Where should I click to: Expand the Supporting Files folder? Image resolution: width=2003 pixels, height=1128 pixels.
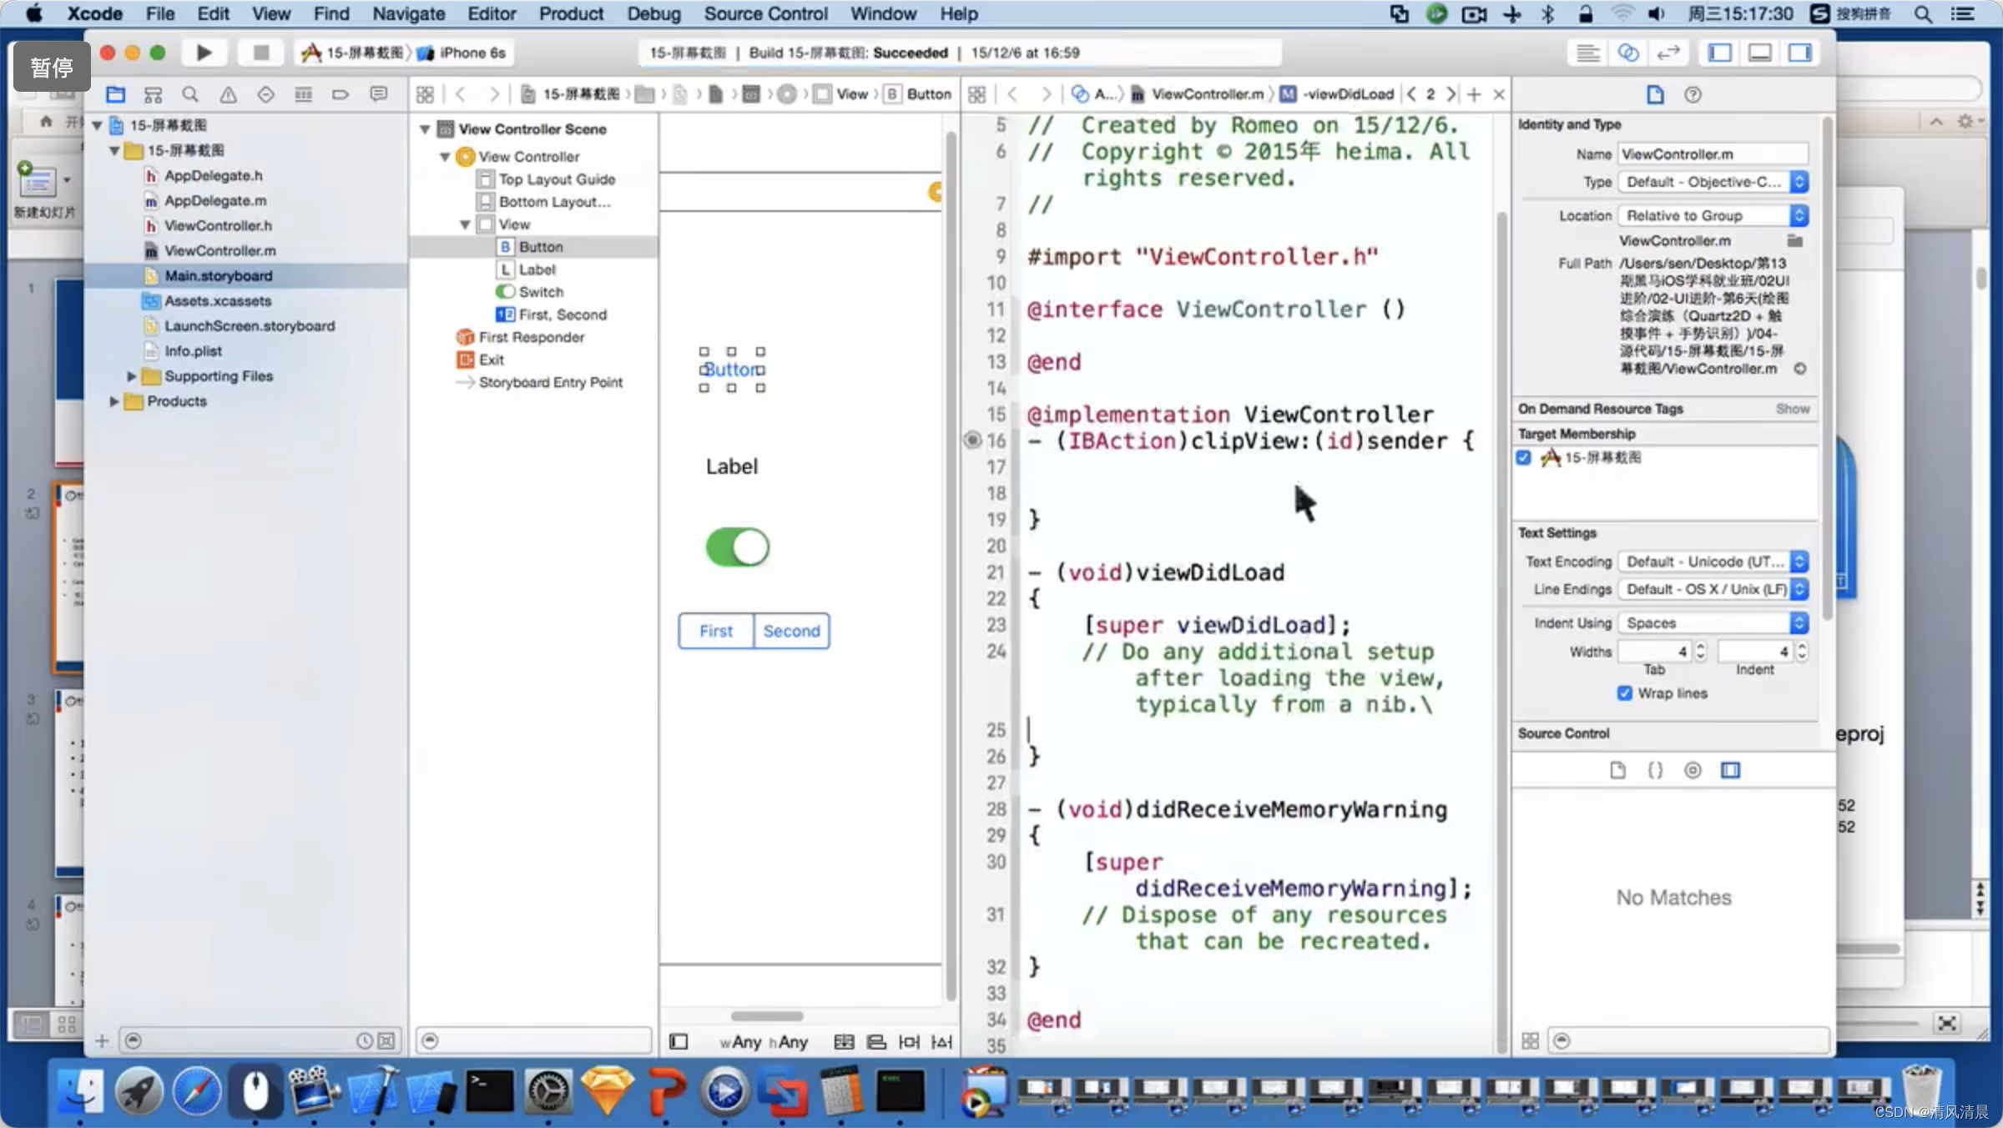(131, 376)
